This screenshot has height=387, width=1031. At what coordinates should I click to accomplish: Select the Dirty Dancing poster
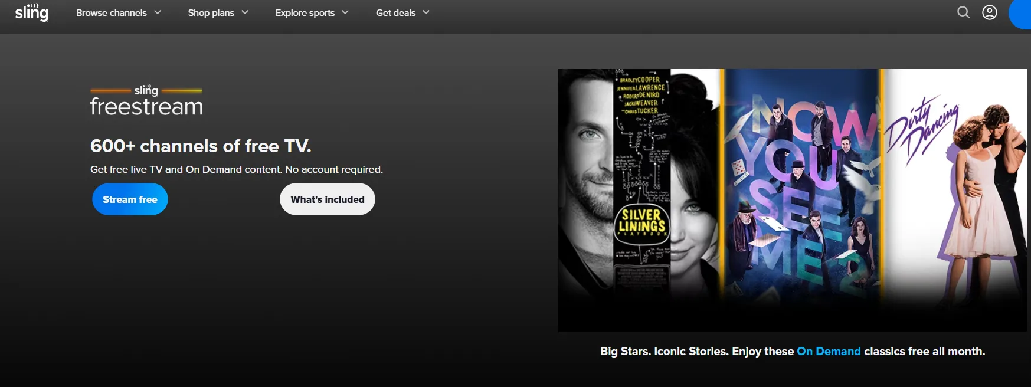point(955,183)
